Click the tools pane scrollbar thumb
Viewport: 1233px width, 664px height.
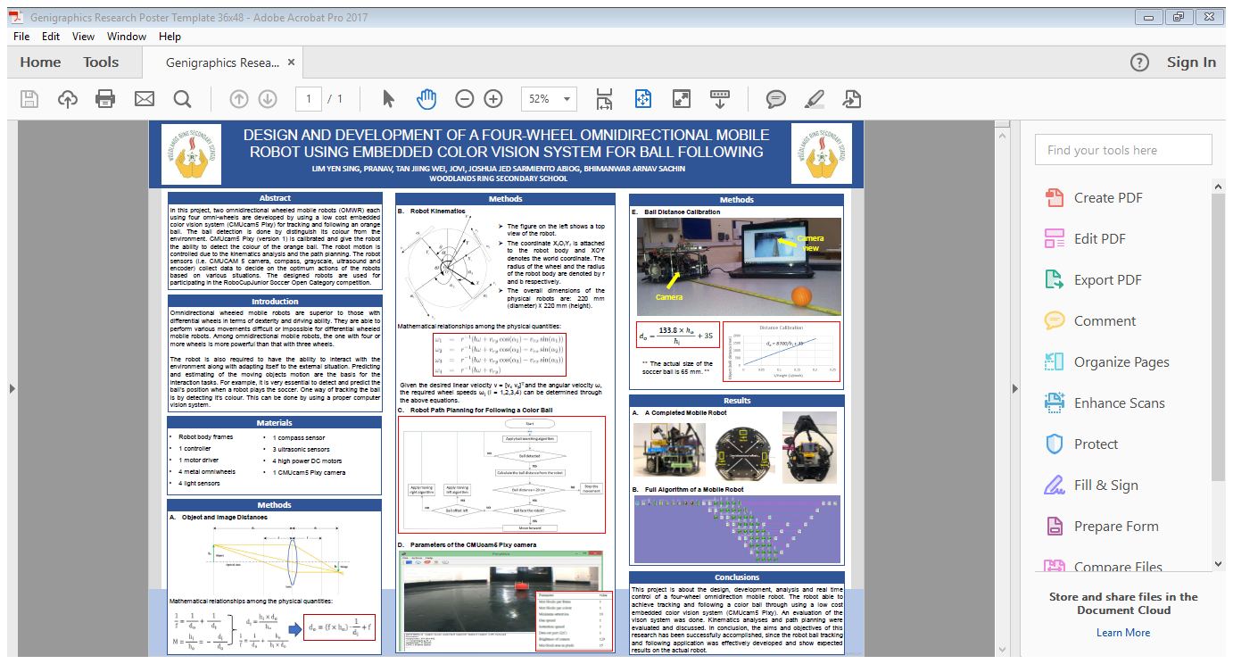pyautogui.click(x=1220, y=337)
